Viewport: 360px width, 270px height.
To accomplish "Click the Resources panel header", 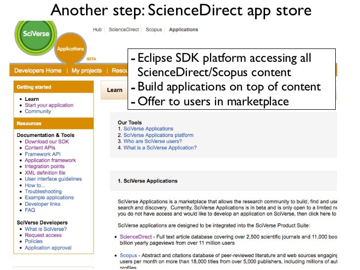I will 53,124.
